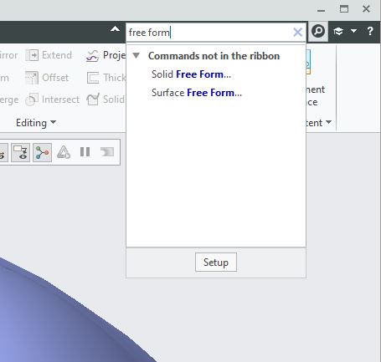Toggle the spin center icon
The width and height of the screenshot is (381, 362).
[42, 152]
